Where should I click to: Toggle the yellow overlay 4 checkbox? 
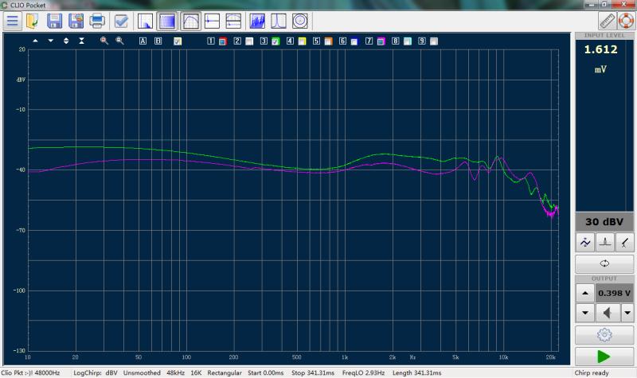click(x=302, y=41)
